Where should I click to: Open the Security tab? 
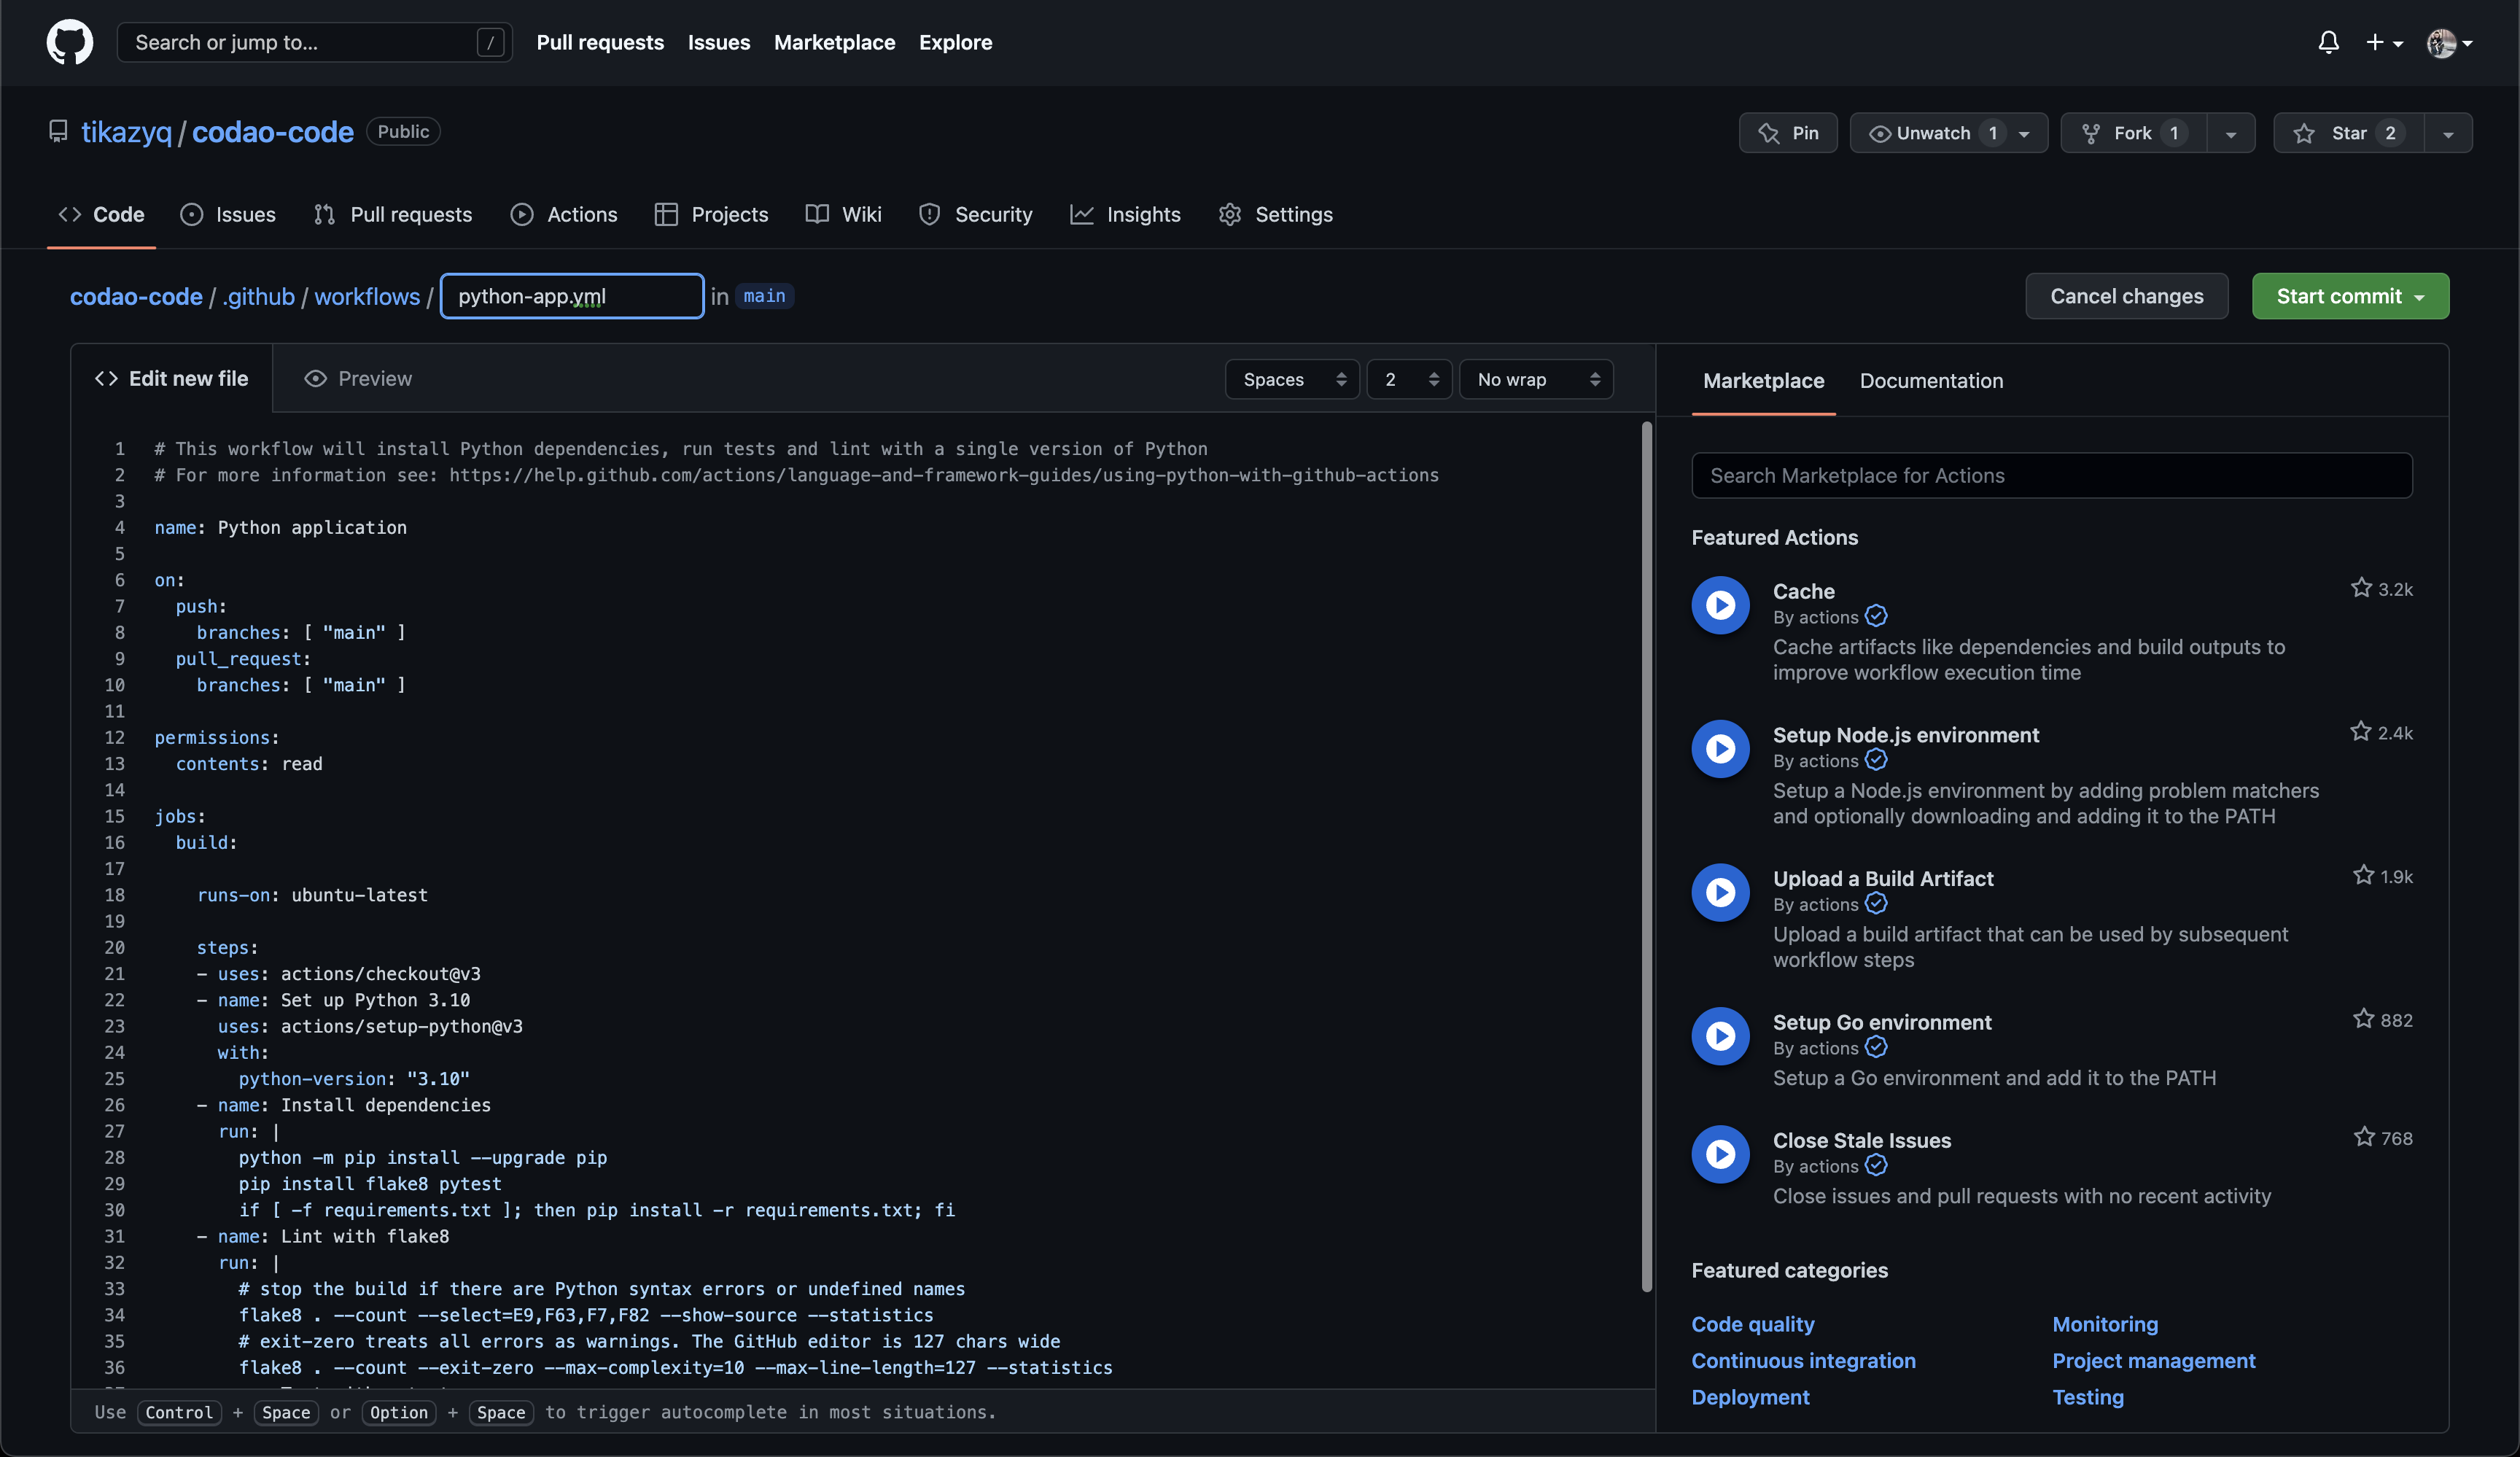coord(975,214)
